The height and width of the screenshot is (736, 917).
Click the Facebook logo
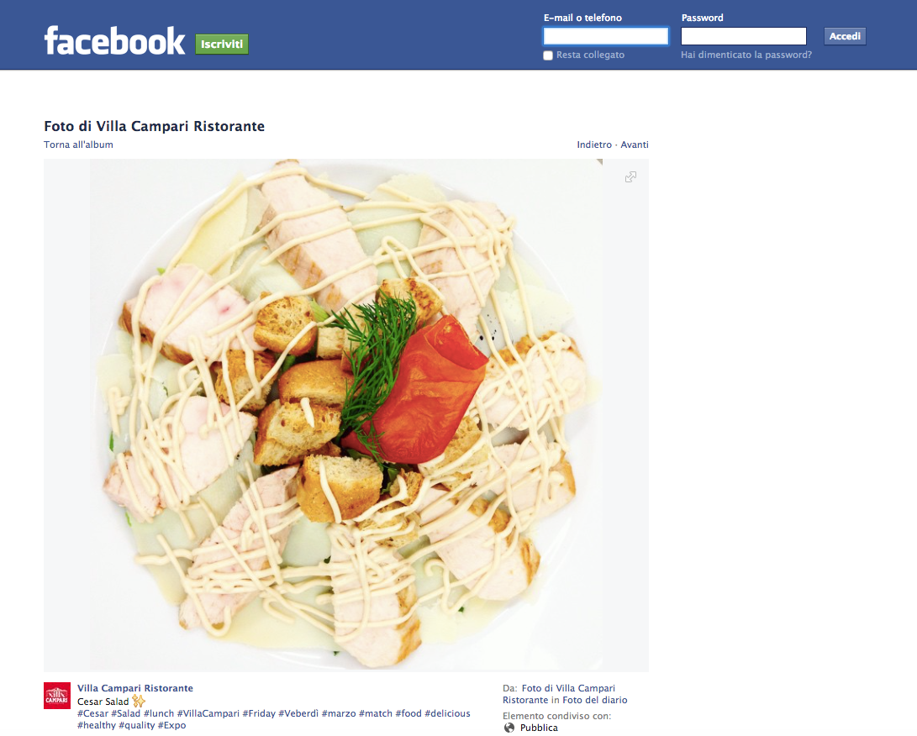click(x=114, y=41)
